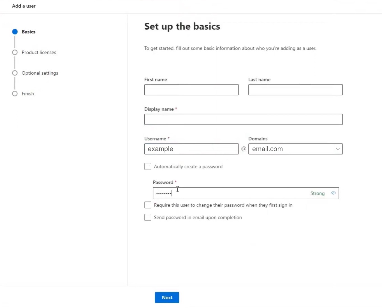Focus the First name field
This screenshot has width=382, height=308.
click(191, 90)
